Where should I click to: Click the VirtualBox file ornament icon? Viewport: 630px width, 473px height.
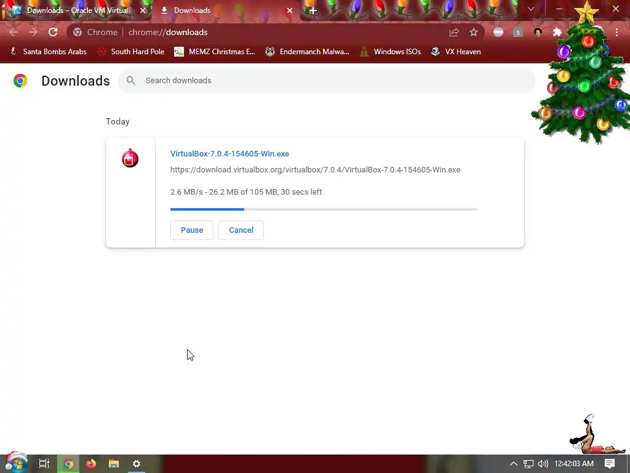click(x=130, y=158)
